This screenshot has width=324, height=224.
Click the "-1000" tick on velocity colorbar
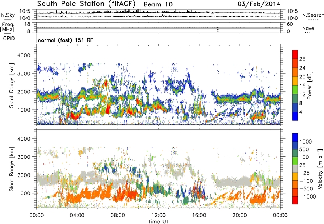pos(307,197)
